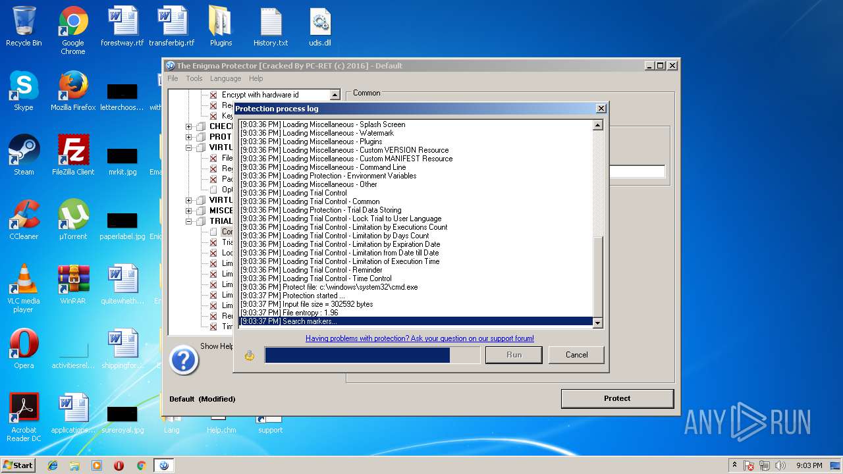The width and height of the screenshot is (843, 474).
Task: Expand the MISCE... tree node
Action: coord(189,211)
